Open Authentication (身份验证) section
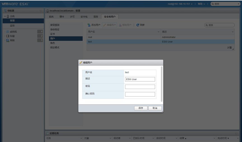The image size is (242, 142). pyautogui.click(x=66, y=29)
